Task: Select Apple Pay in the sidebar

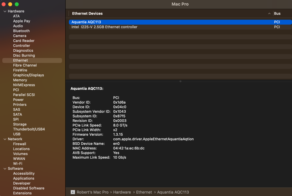Action: coord(22,21)
